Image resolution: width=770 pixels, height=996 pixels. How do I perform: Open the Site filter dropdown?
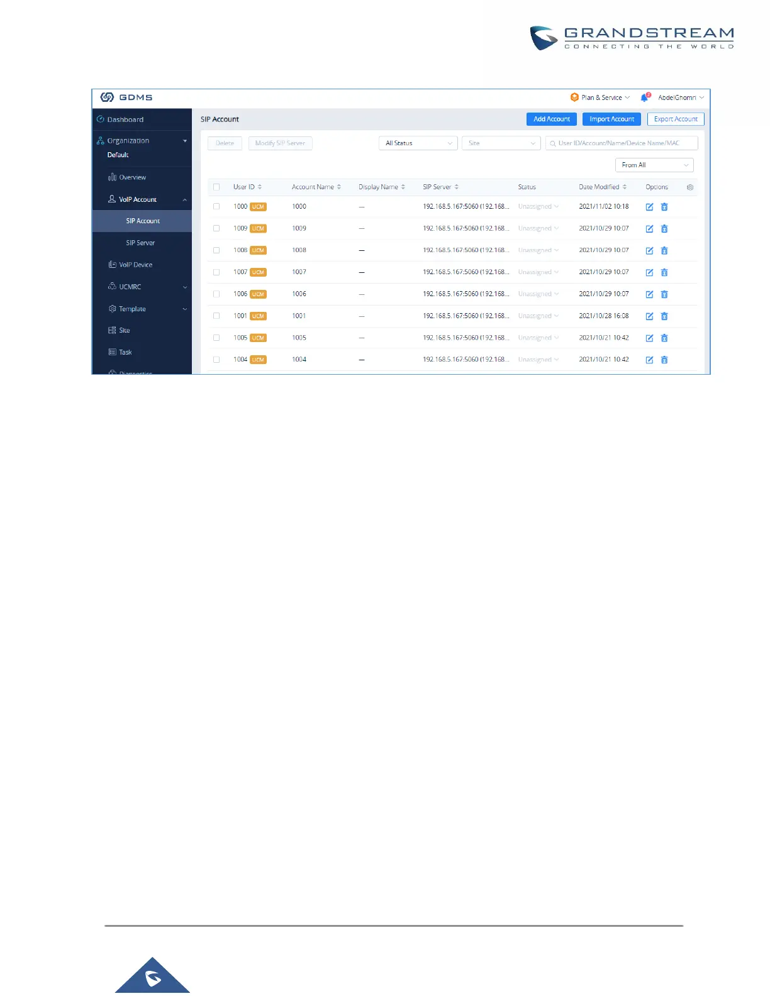click(x=501, y=143)
